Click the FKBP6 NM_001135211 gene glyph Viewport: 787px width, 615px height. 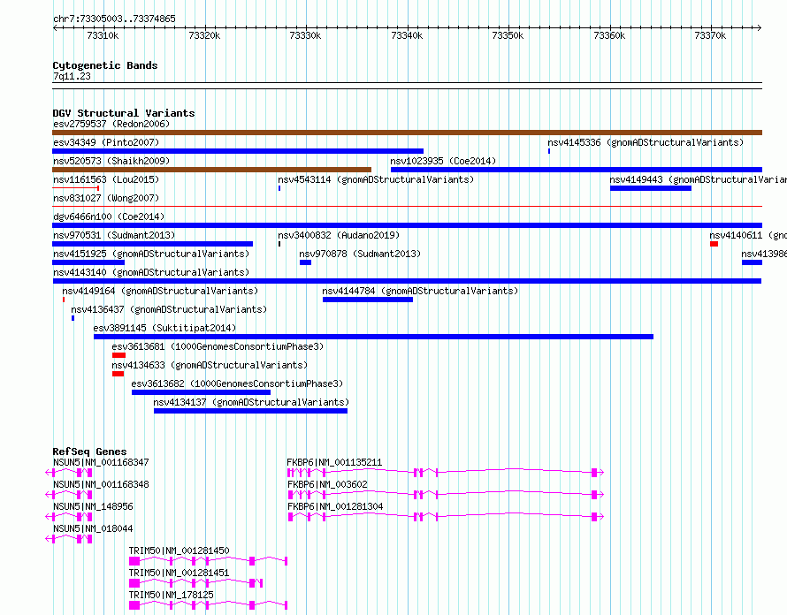coord(446,473)
